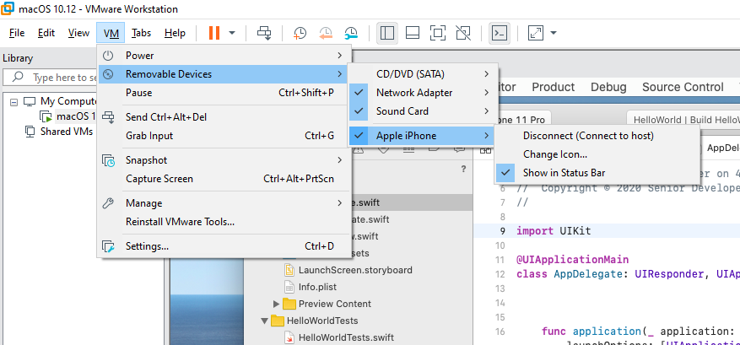Open the Tabs menu

tap(141, 33)
